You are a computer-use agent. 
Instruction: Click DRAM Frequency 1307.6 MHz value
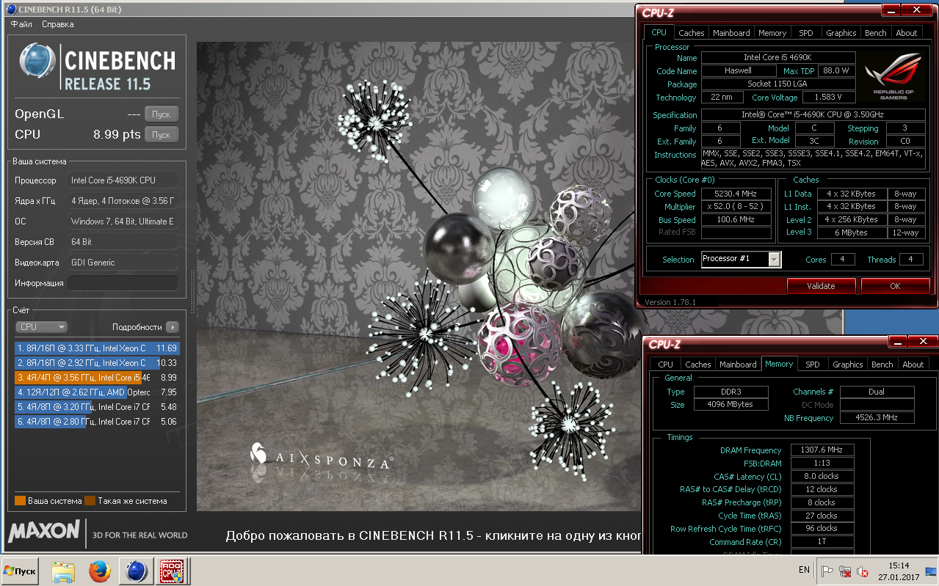(822, 450)
